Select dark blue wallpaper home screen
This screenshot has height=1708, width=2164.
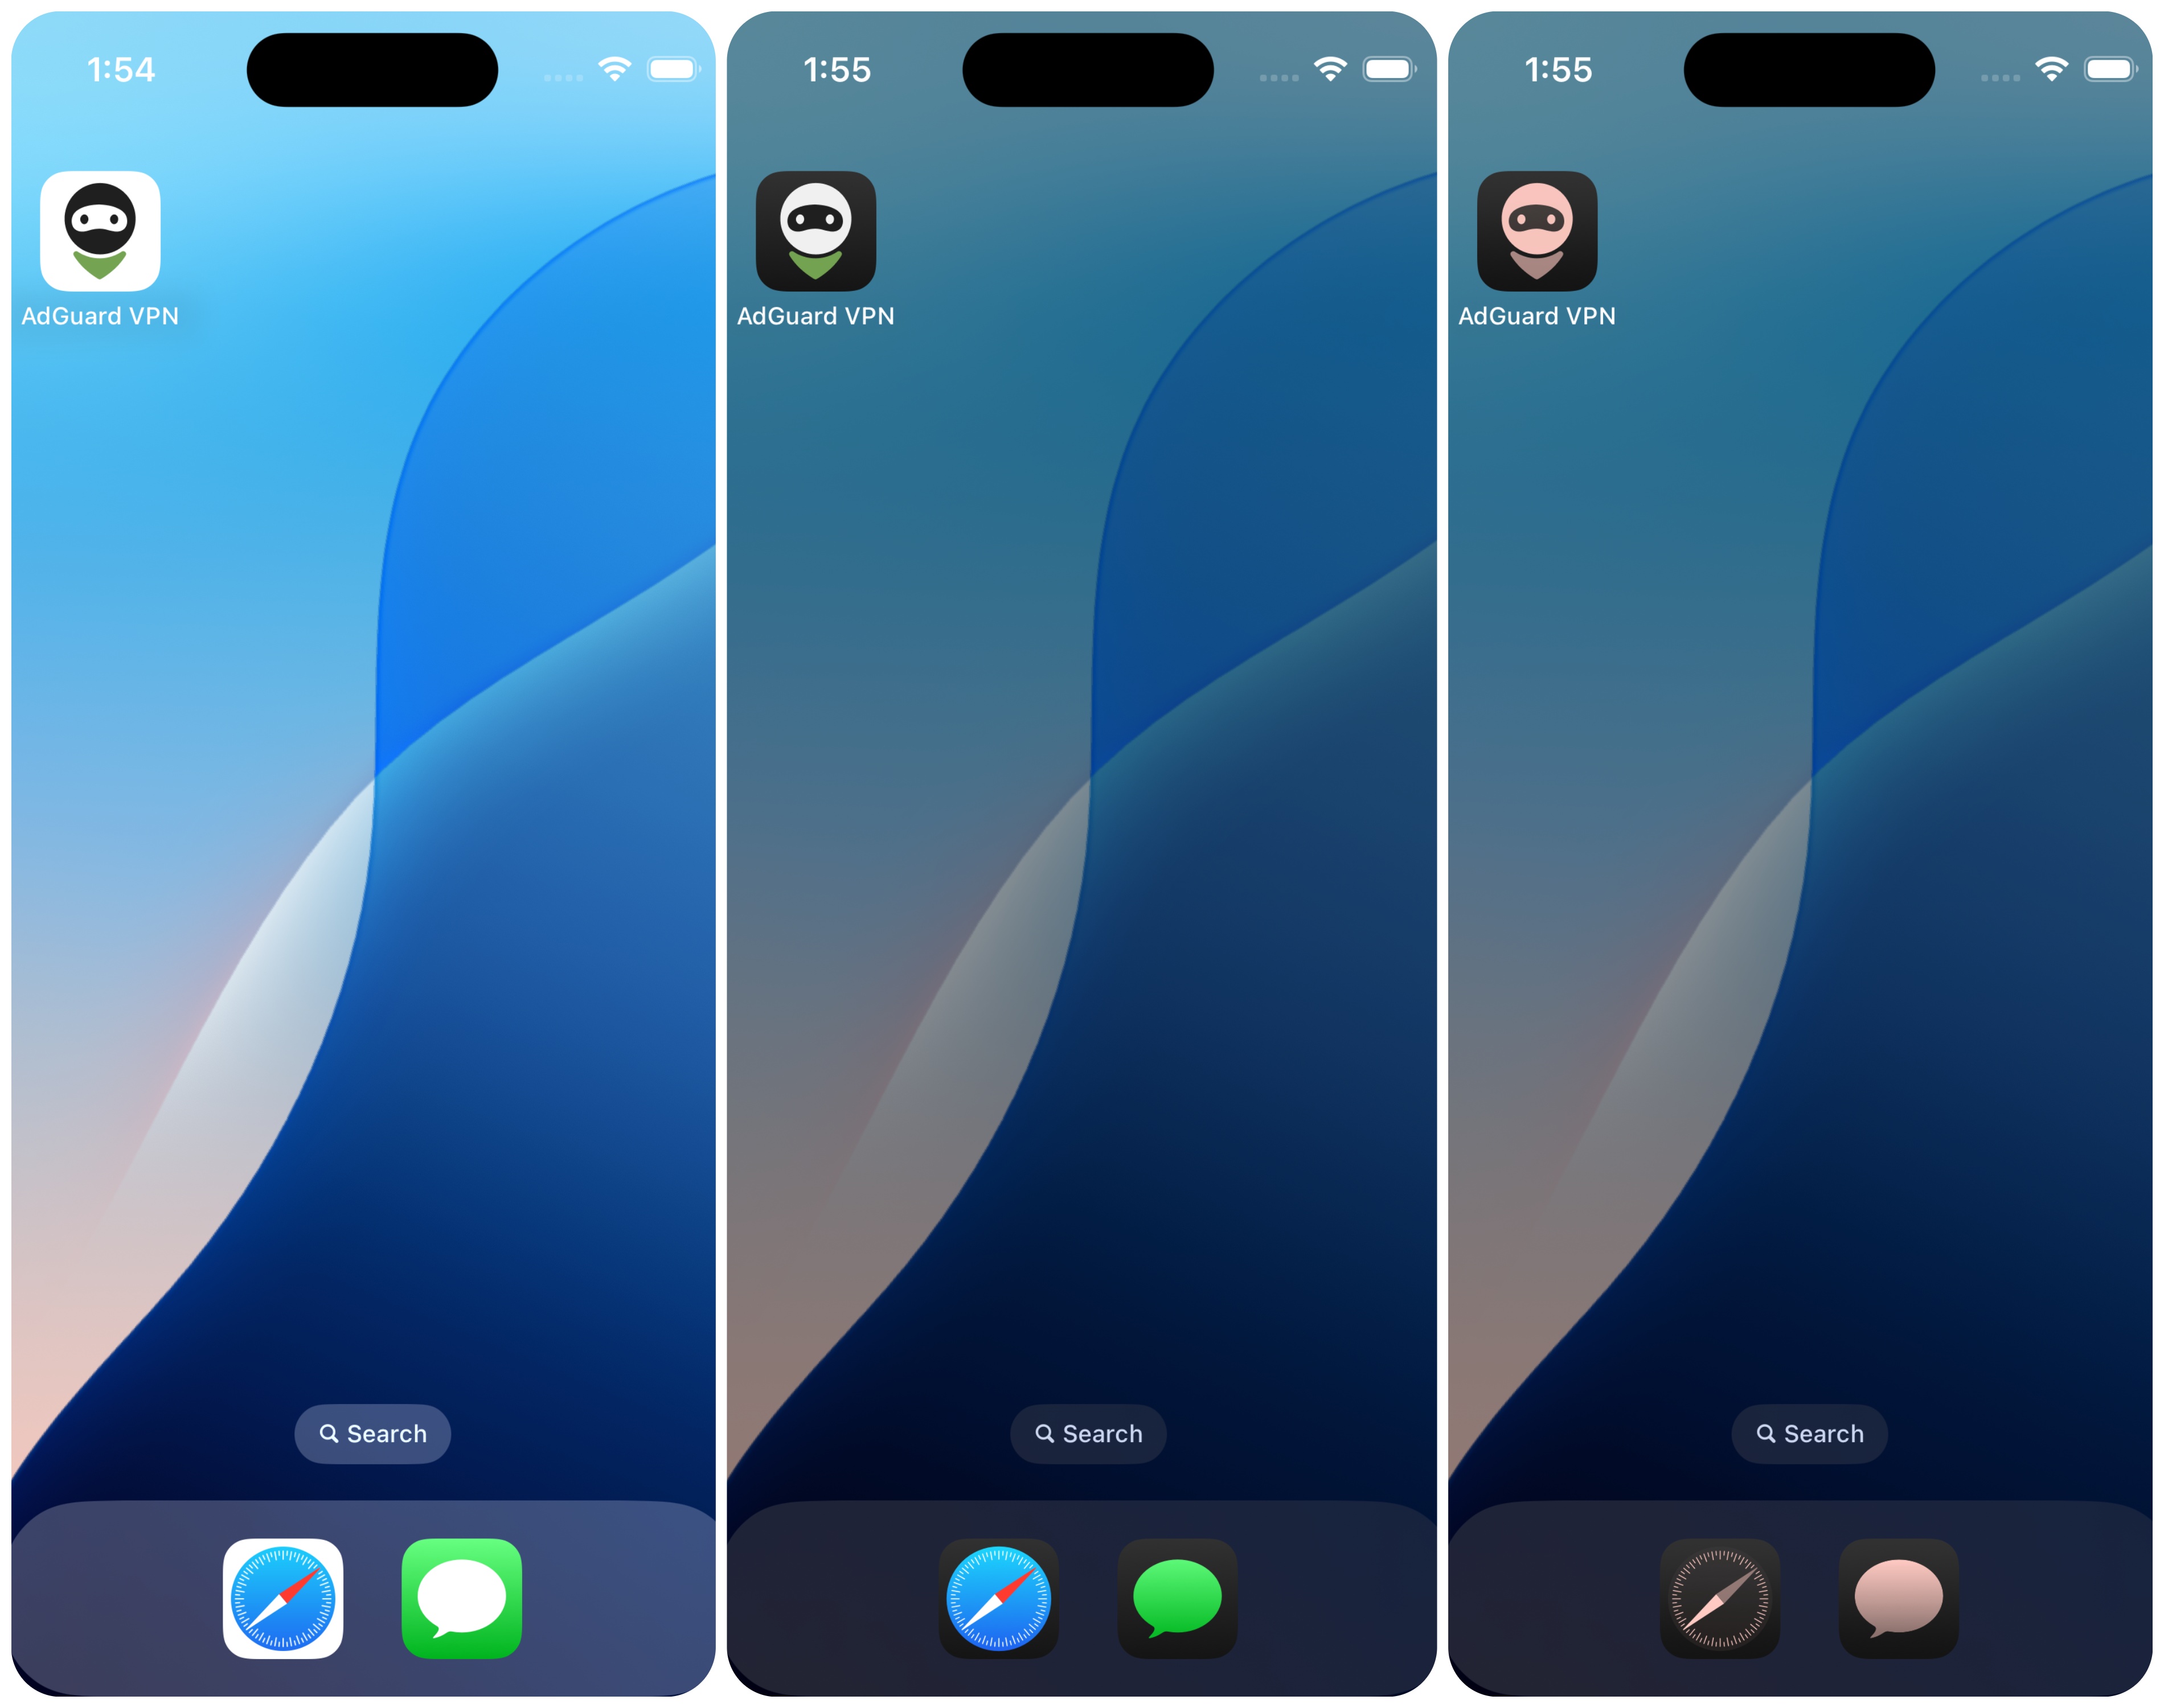click(1082, 853)
